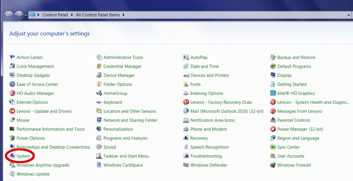The height and width of the screenshot is (181, 353).
Task: Open the User Accounts link
Action: coord(290,156)
